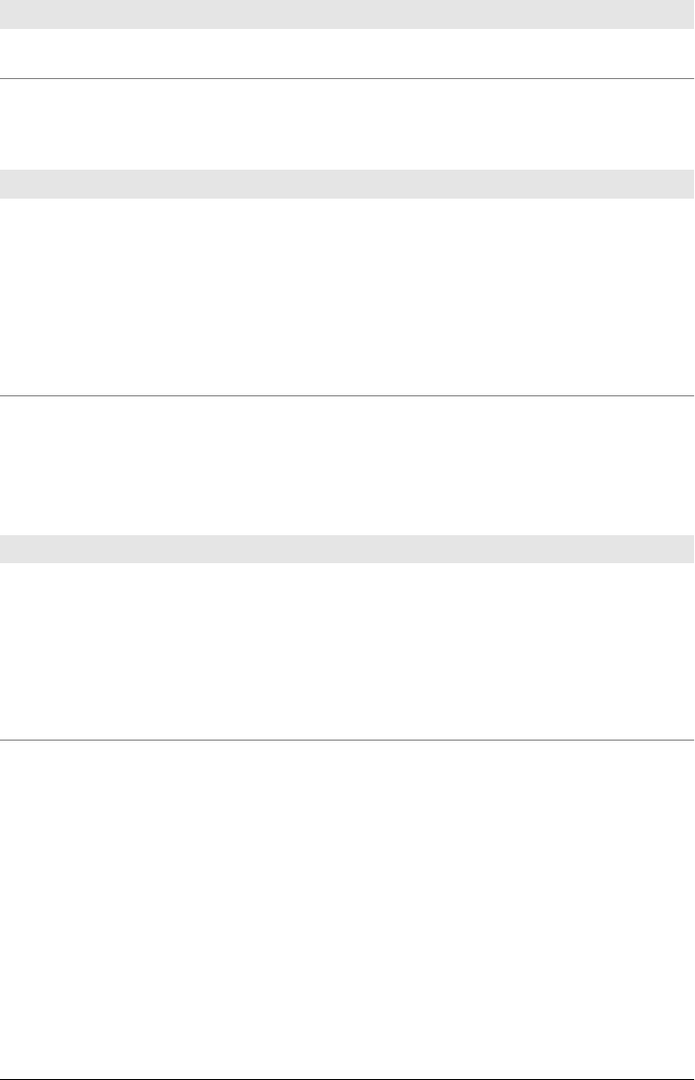Viewport: 695px width, 1080px height.
Task: Click the large blank area below third divider
Action: tap(347, 909)
